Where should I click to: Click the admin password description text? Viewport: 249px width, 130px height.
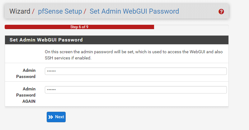coord(134,55)
